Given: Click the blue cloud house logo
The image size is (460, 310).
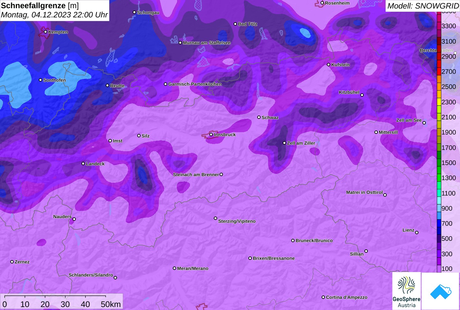Looking at the screenshot, I should pos(441,291).
